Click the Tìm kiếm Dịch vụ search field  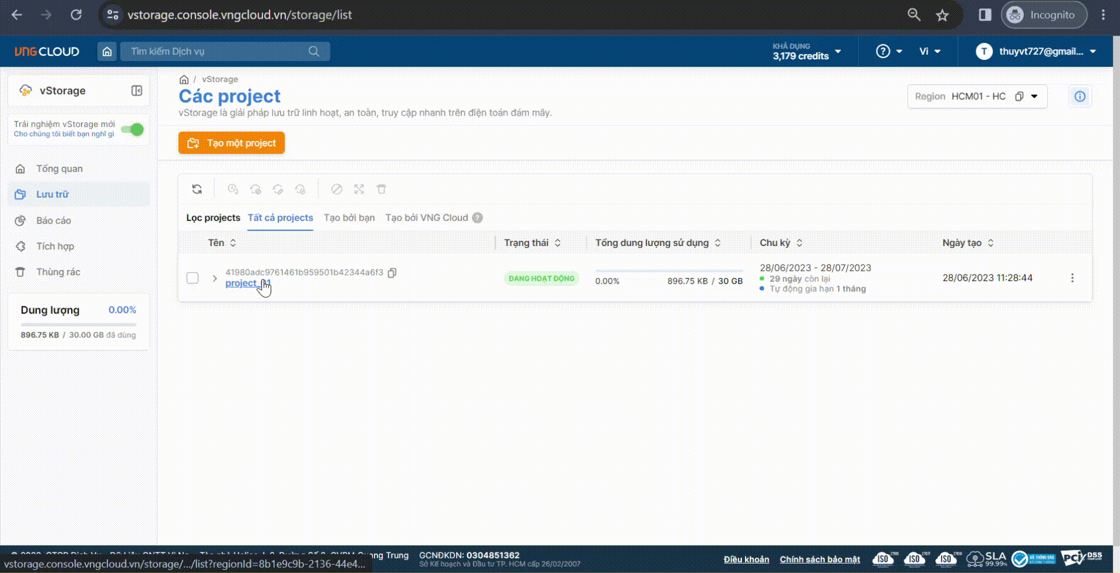coord(217,52)
